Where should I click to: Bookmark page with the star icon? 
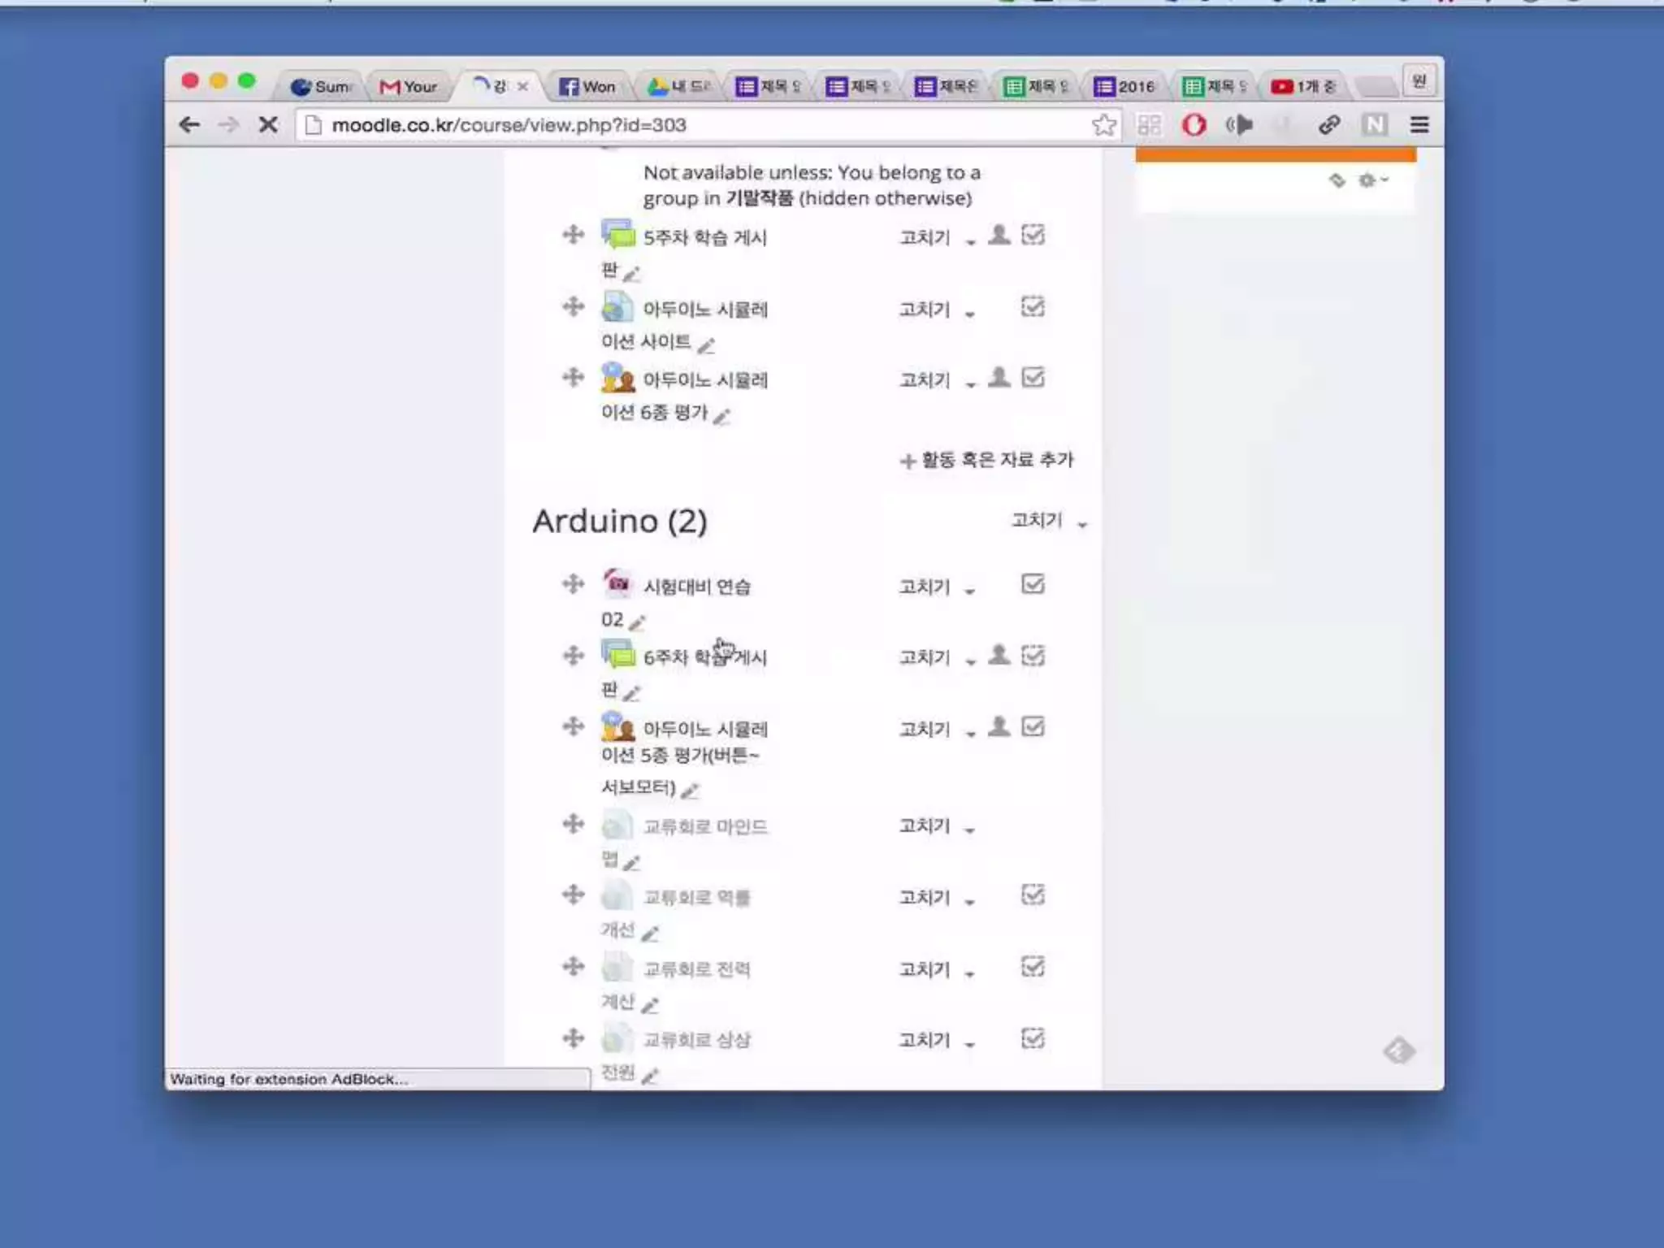[1103, 125]
